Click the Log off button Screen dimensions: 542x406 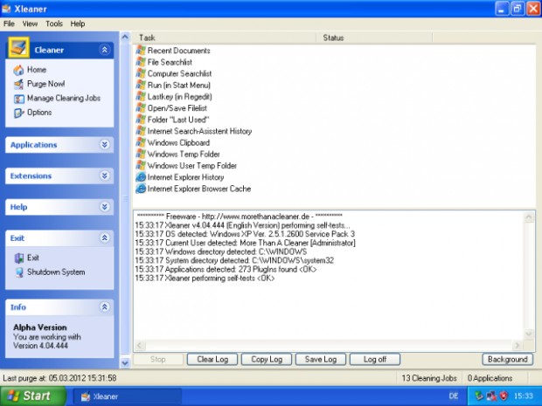(x=375, y=360)
